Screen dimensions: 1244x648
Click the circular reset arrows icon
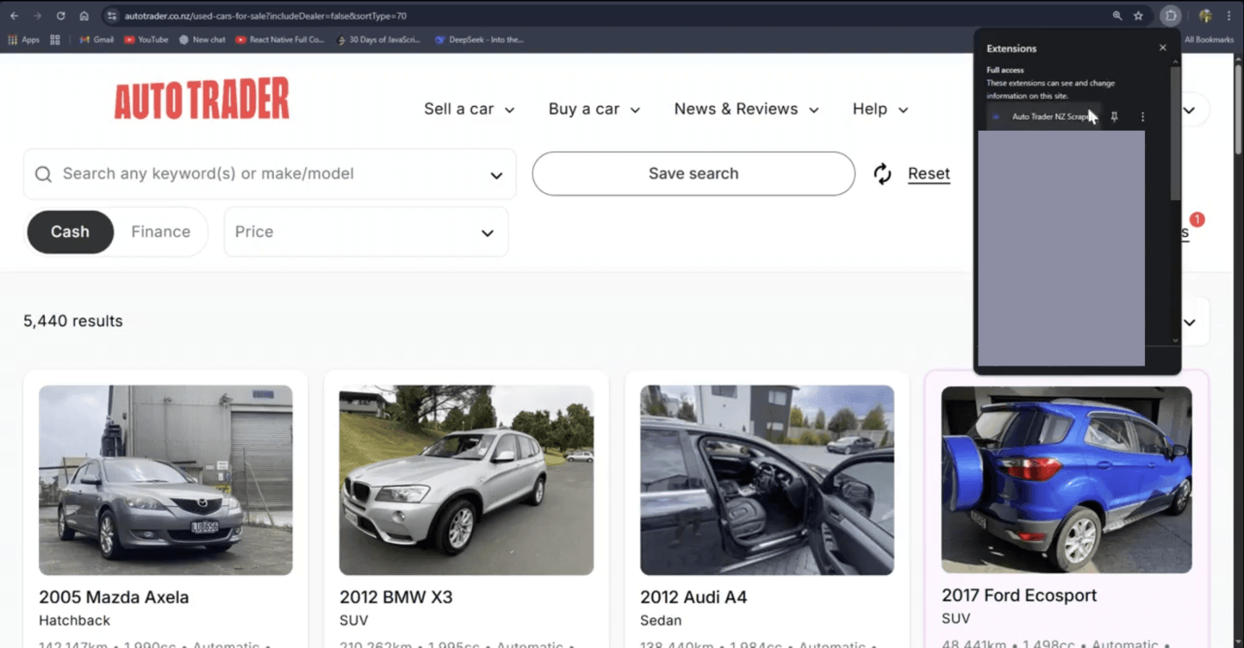(882, 173)
